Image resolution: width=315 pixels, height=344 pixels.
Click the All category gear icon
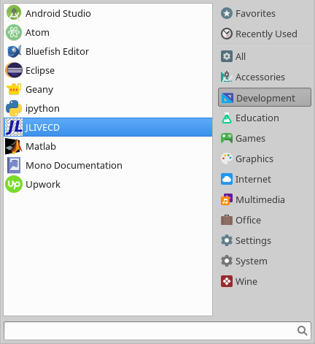click(227, 56)
